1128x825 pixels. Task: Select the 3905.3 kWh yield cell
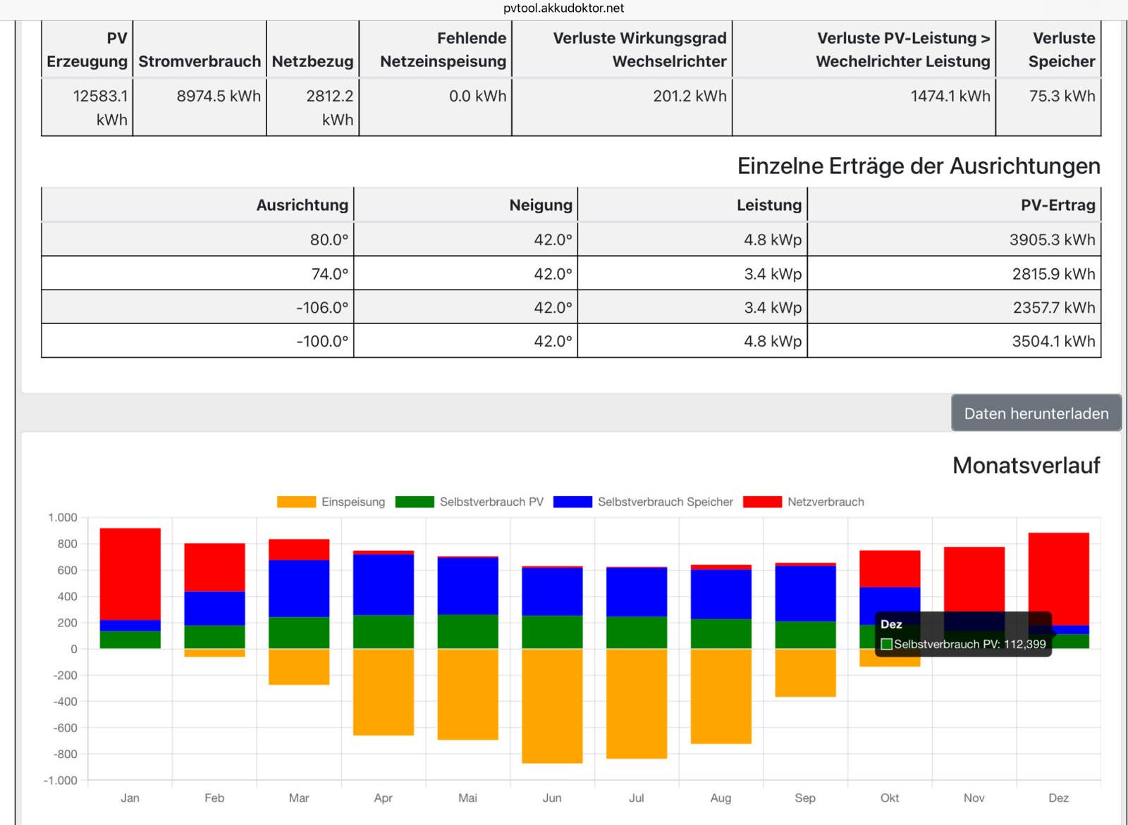[1052, 240]
